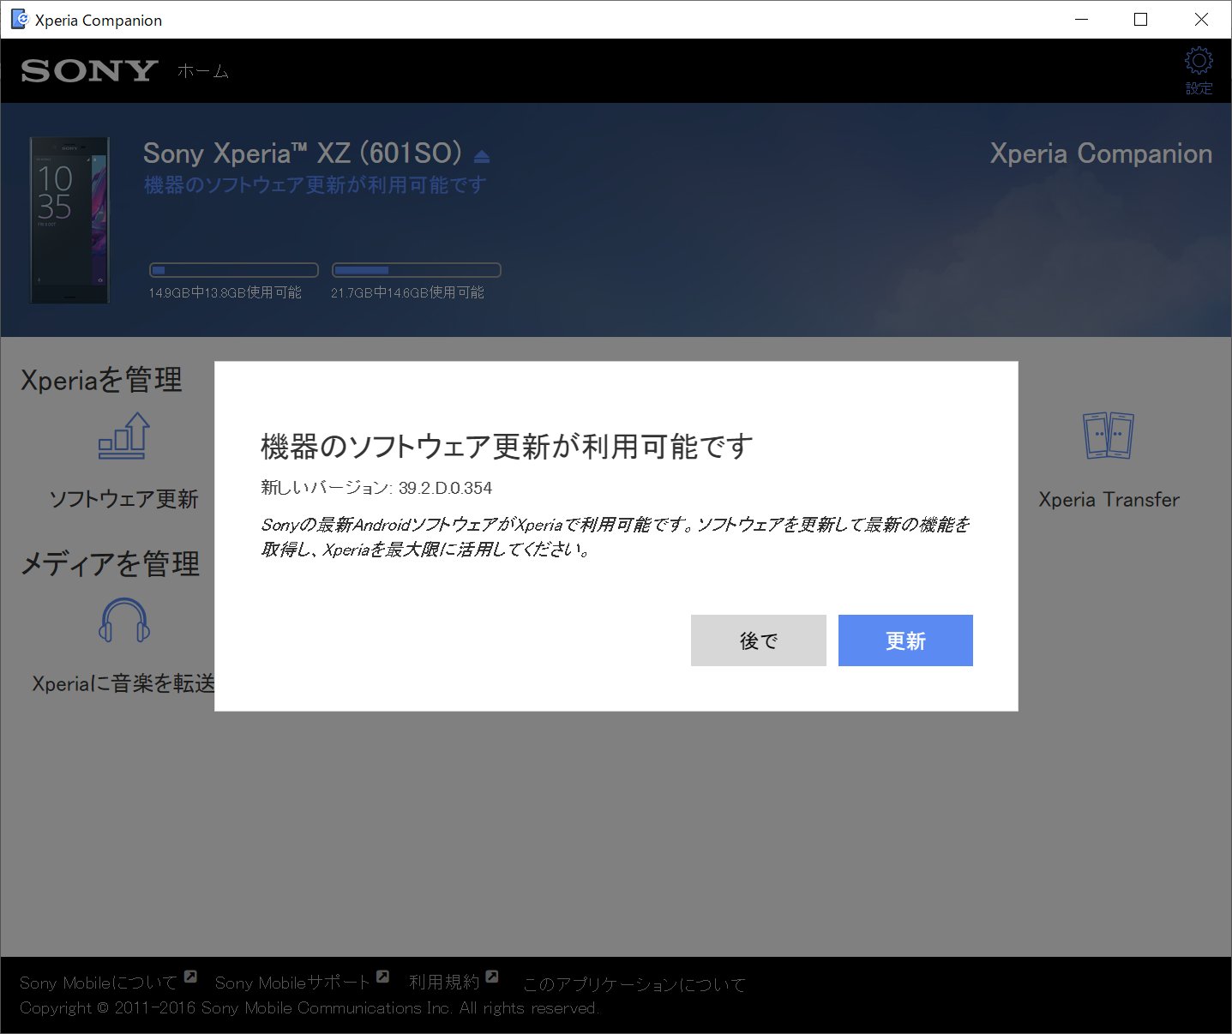Click the headphones music transfer icon
The height and width of the screenshot is (1034, 1232).
(124, 620)
